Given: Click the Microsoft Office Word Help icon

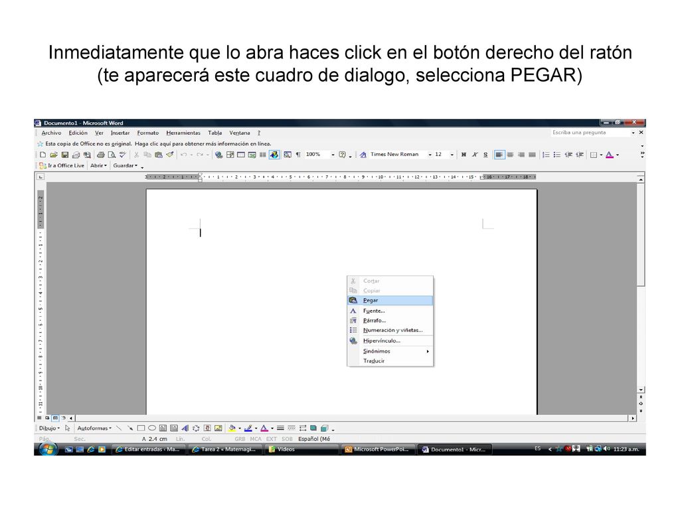Looking at the screenshot, I should click(x=342, y=155).
